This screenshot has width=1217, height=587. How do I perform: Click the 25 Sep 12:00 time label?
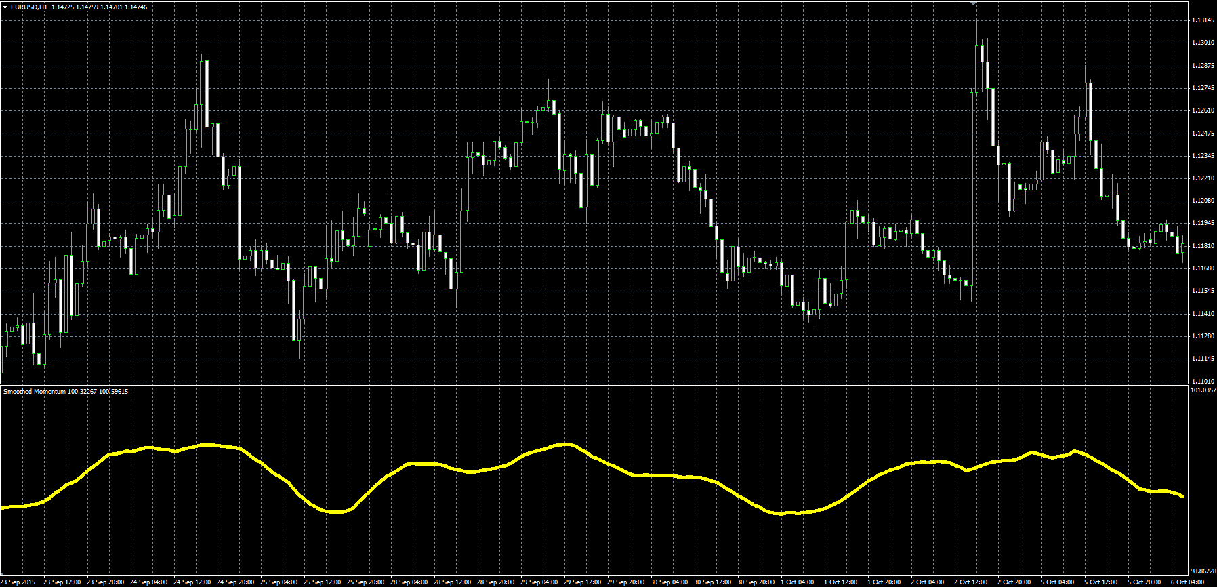323,582
